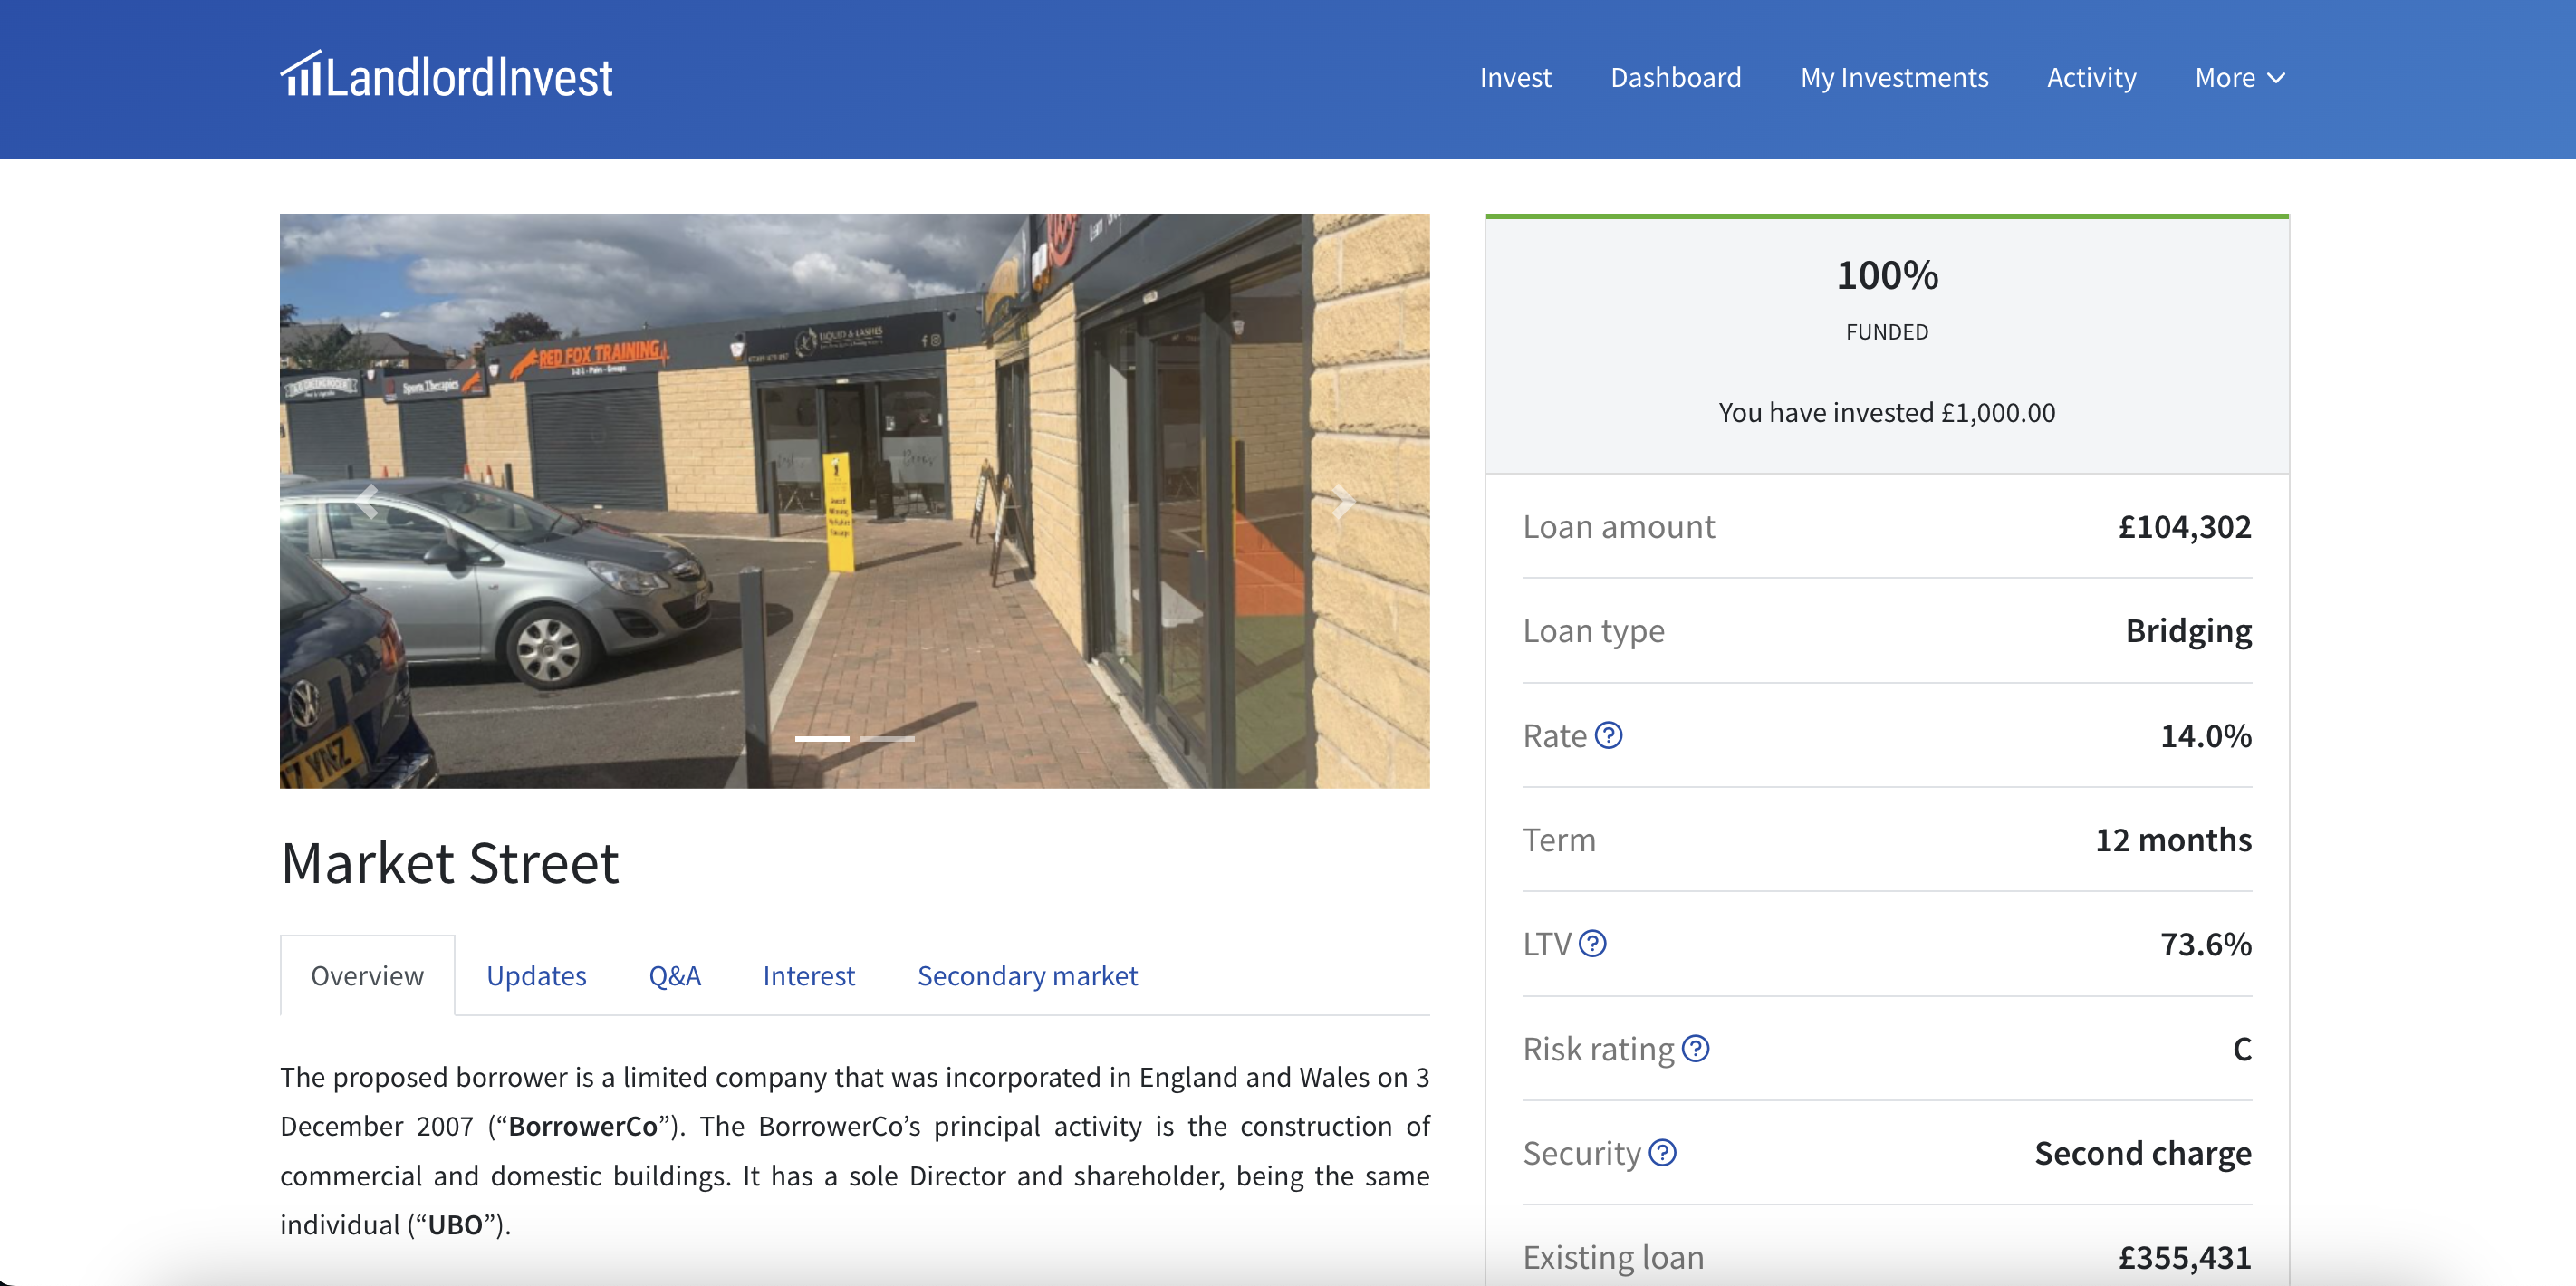Screen dimensions: 2576x1286
Task: Click the Loan type label
Action: coord(1593,630)
